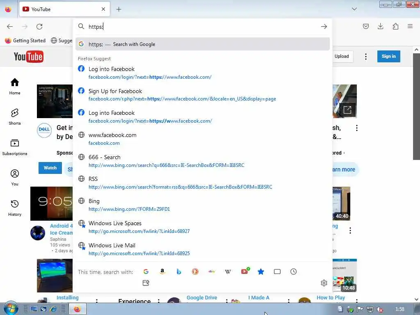The image size is (420, 315).
Task: Search this time with DuckDuckGo icon
Action: pos(195,272)
